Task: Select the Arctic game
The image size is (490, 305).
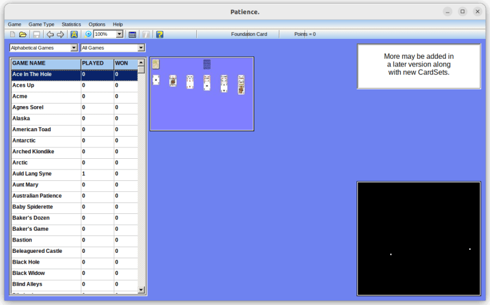Action: pyautogui.click(x=74, y=163)
